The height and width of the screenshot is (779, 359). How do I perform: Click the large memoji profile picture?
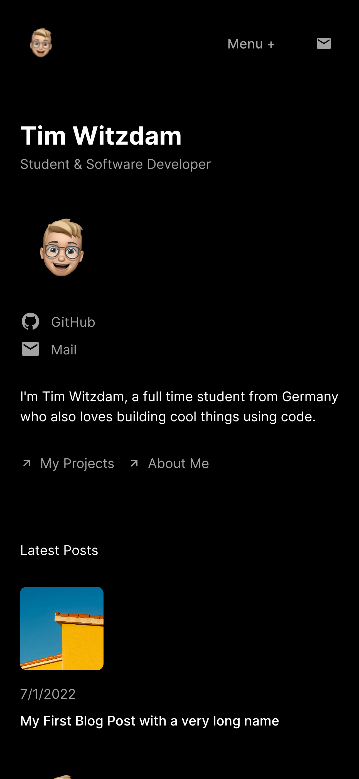(x=62, y=247)
